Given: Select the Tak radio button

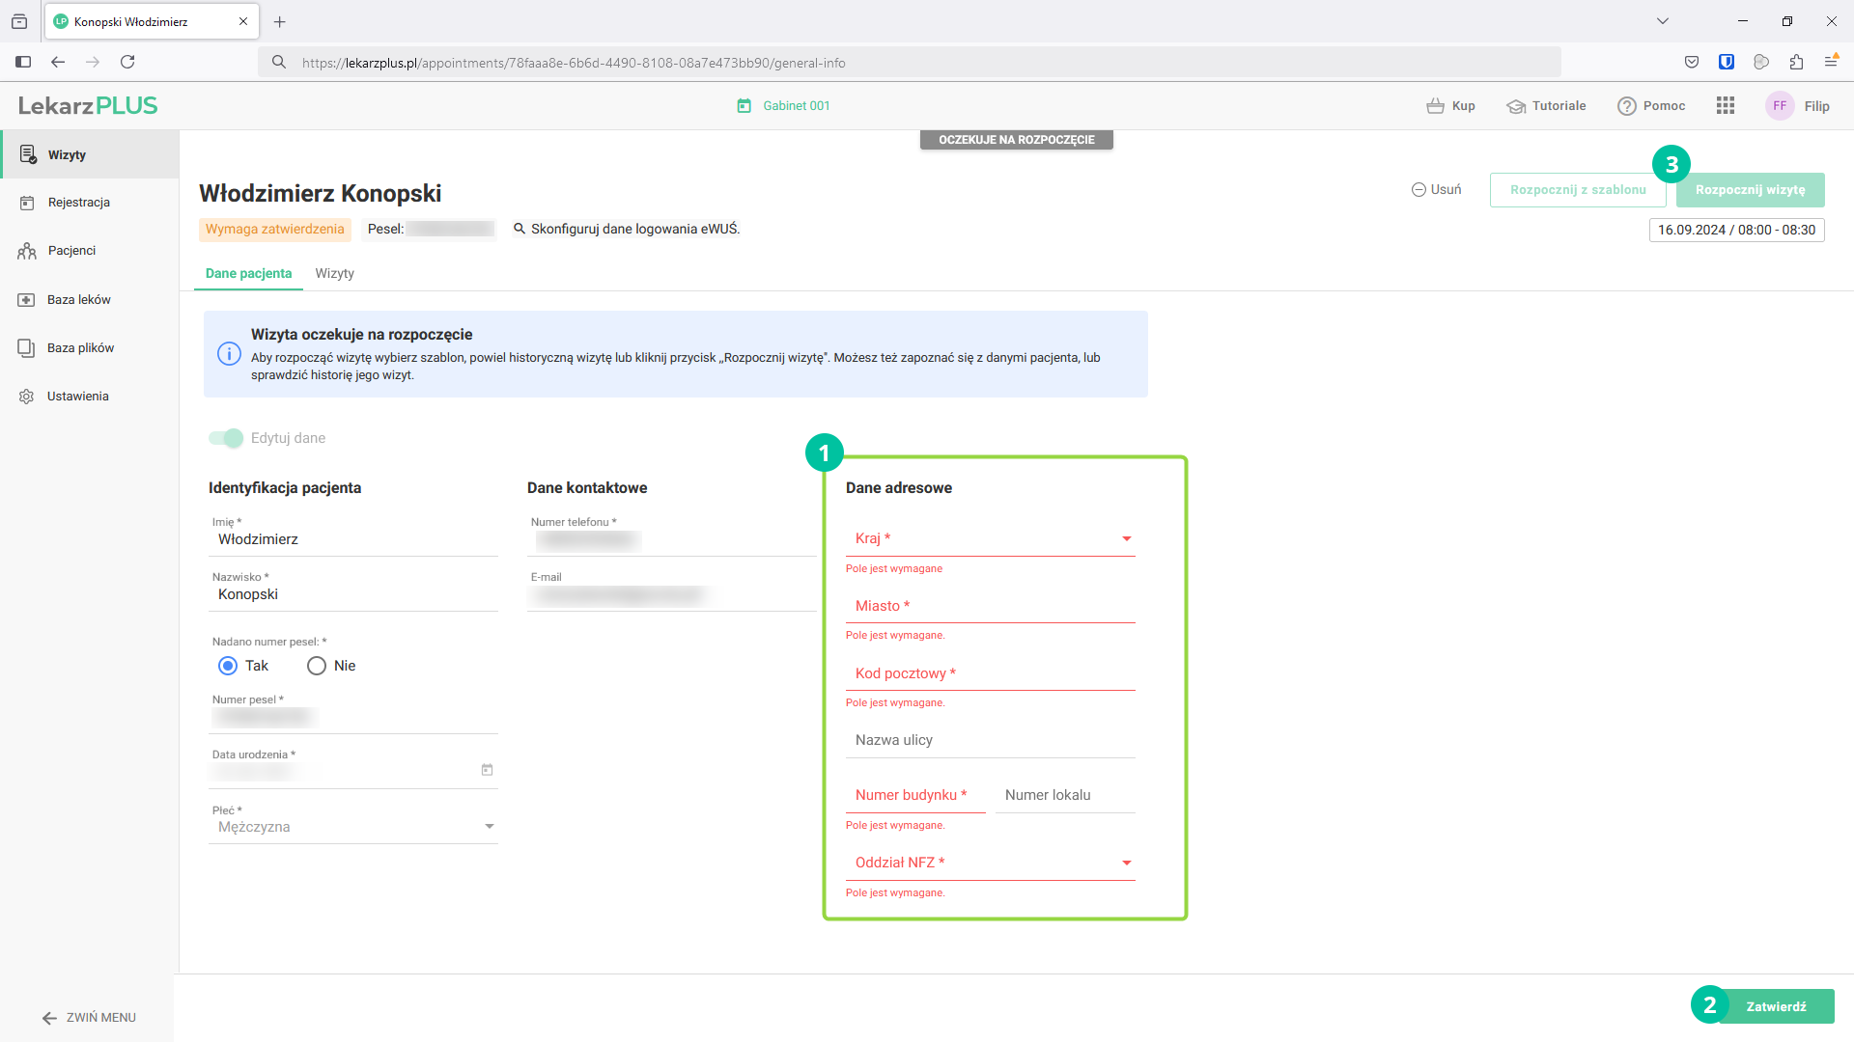Looking at the screenshot, I should point(228,666).
